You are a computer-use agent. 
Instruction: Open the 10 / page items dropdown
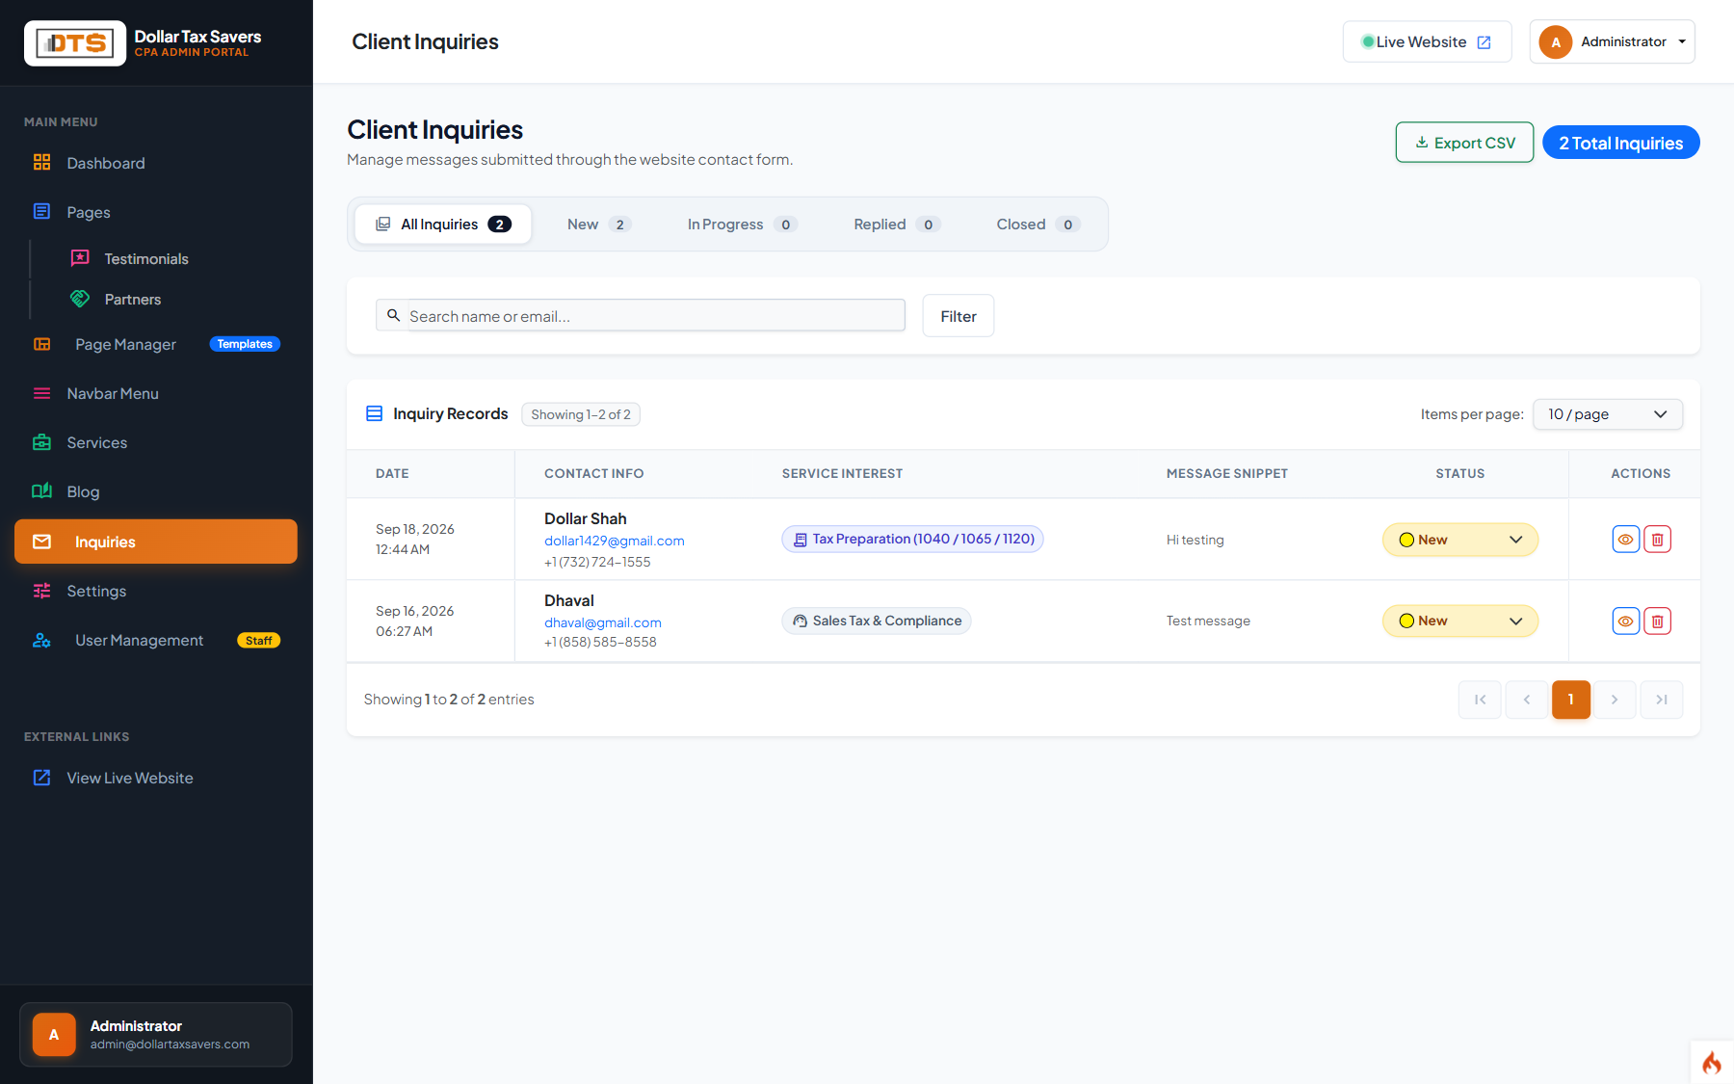coord(1607,414)
